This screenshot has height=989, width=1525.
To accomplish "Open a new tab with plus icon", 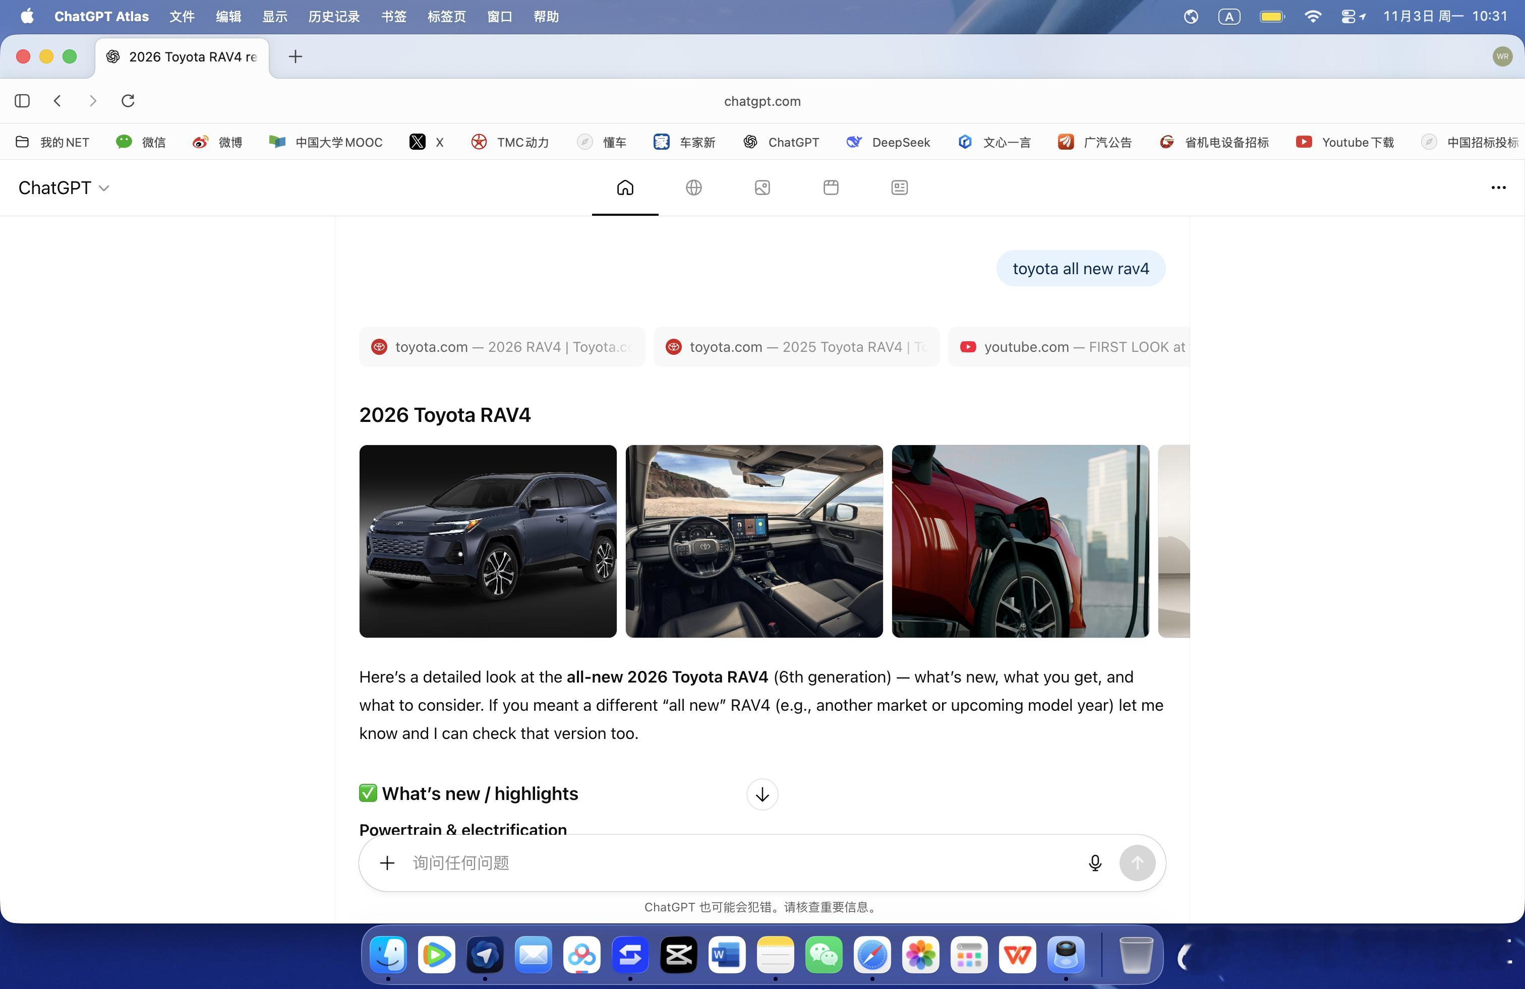I will pyautogui.click(x=295, y=56).
